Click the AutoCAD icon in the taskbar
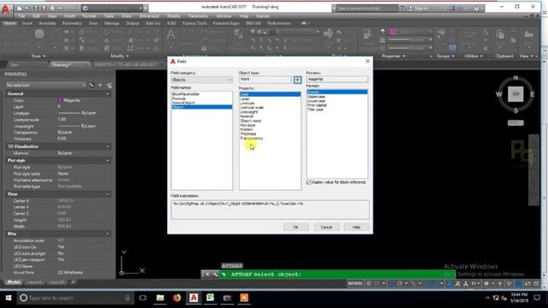The height and width of the screenshot is (308, 548). [194, 298]
